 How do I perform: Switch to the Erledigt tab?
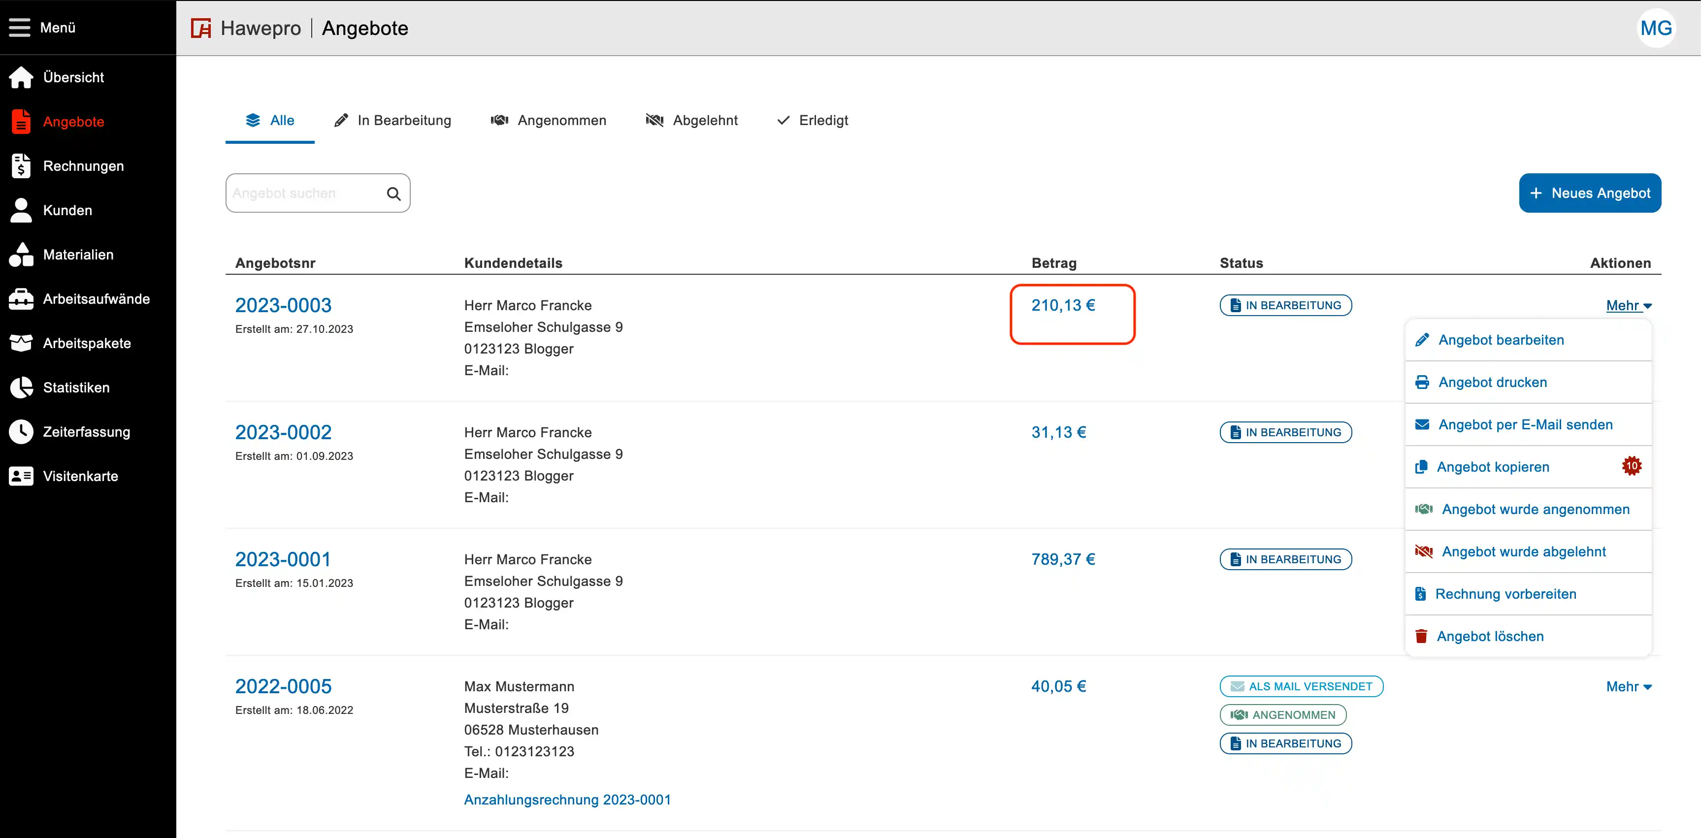813,120
